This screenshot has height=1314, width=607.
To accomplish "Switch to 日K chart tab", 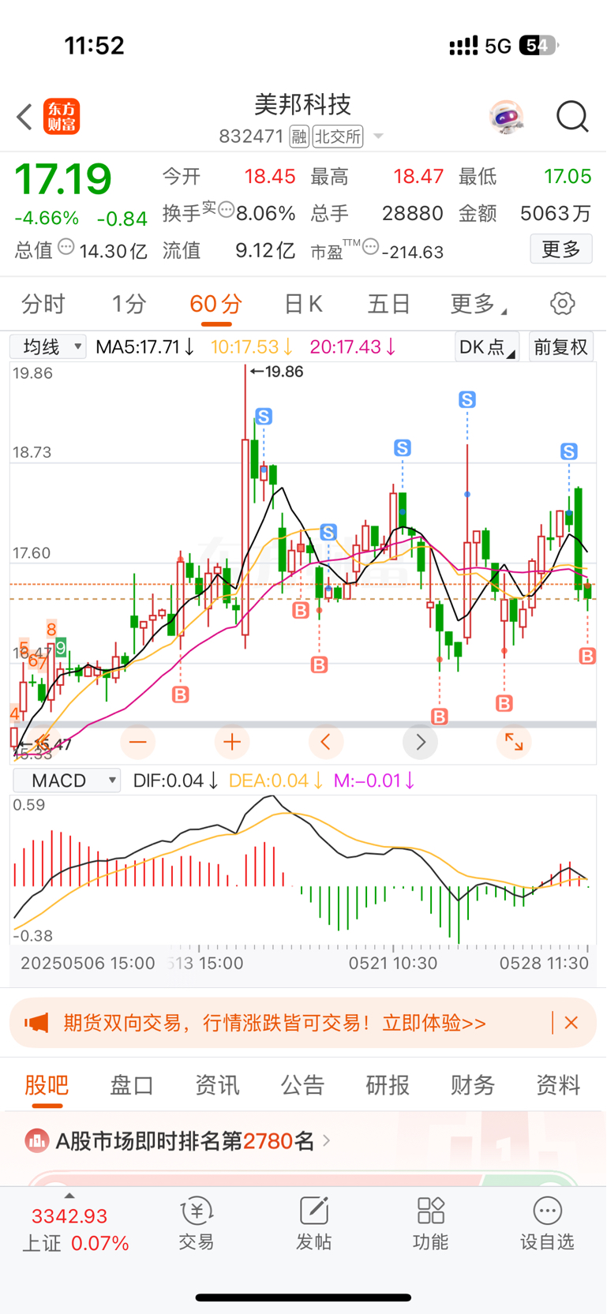I will 303,304.
